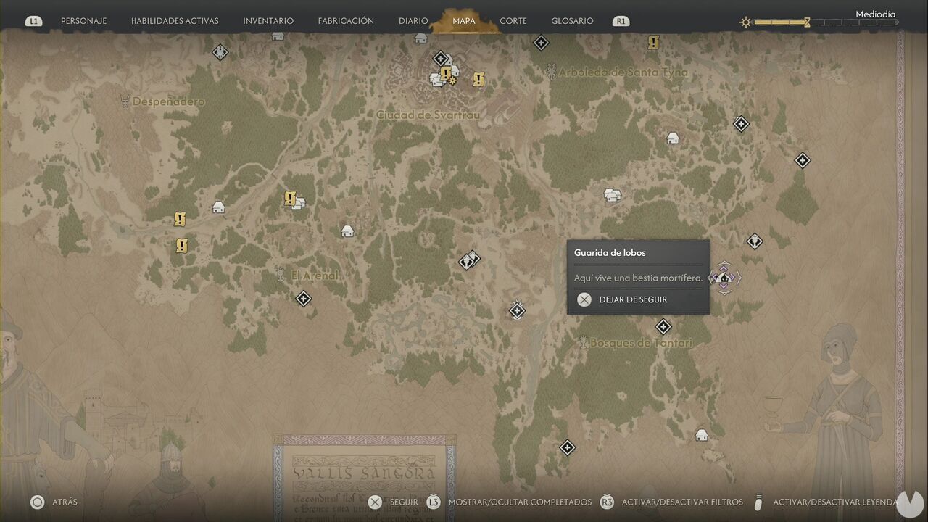
Task: Select the Despeñadero location symbol
Action: (125, 101)
